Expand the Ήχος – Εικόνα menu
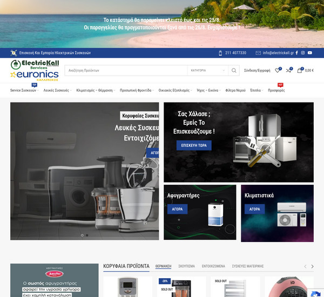This screenshot has height=297, width=324. pyautogui.click(x=208, y=90)
